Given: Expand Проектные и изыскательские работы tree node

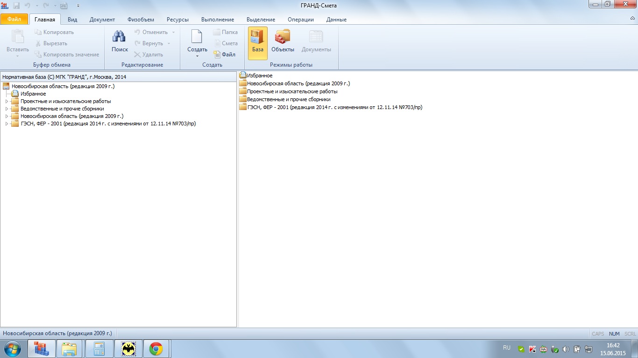Looking at the screenshot, I should 7,101.
